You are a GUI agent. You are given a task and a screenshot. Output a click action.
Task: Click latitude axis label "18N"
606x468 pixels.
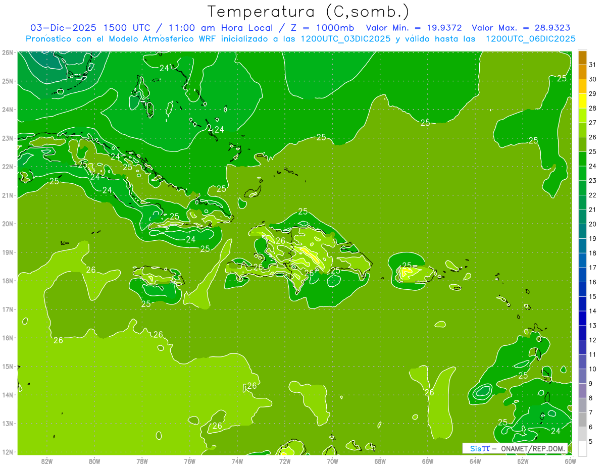(7, 281)
